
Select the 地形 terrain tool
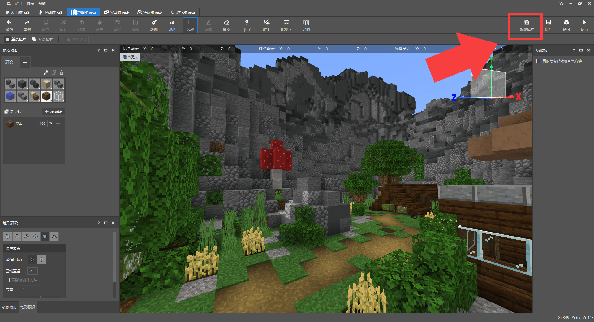pyautogui.click(x=172, y=25)
